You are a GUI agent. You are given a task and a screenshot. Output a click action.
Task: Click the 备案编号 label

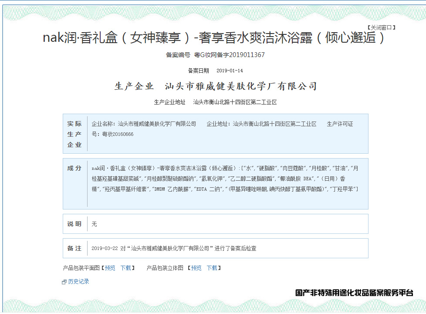(178, 55)
